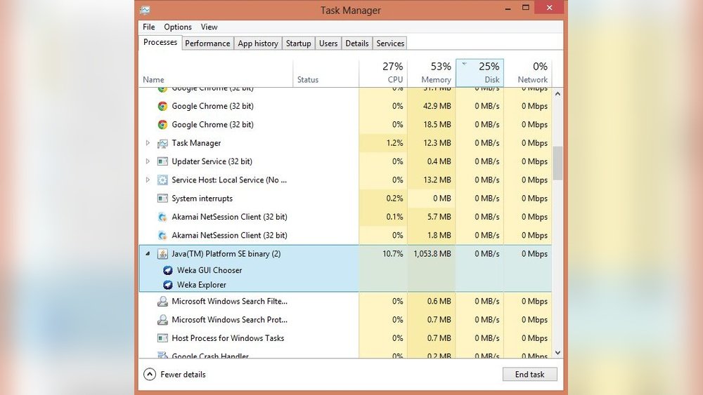
Task: Expand the Service Host: Local Service row
Action: 148,180
